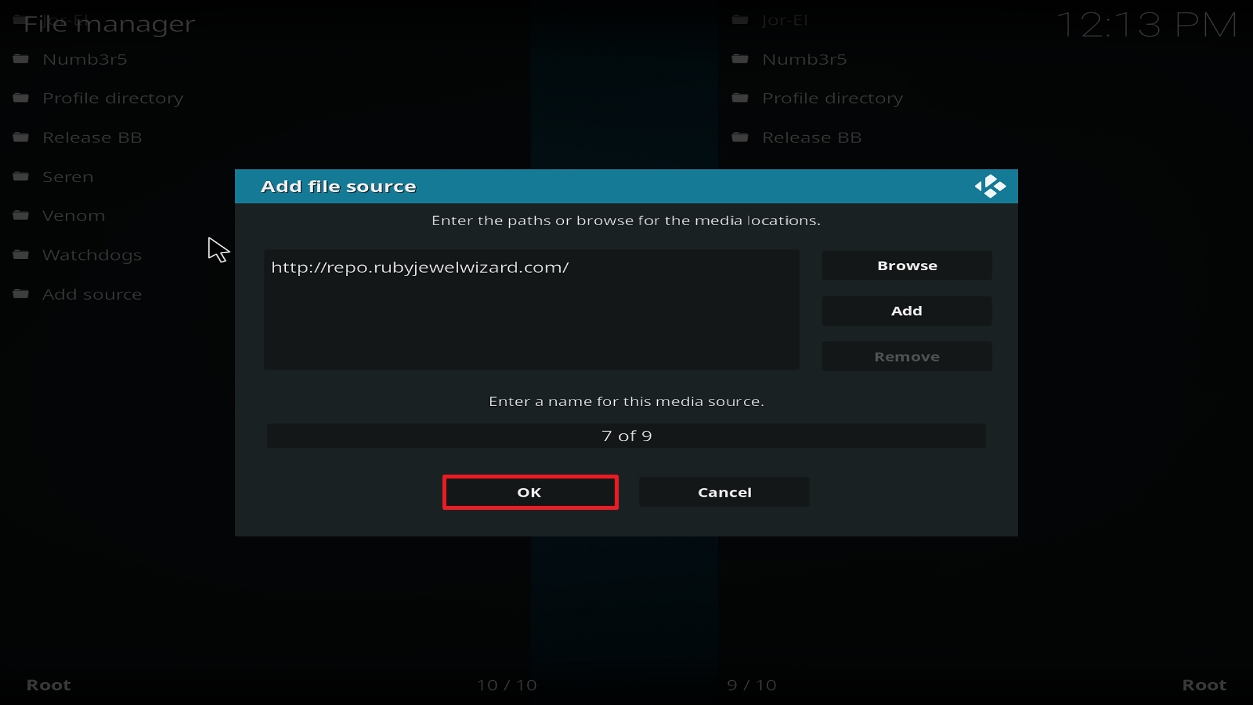Image resolution: width=1253 pixels, height=705 pixels.
Task: Click Jor-El folder icon in right pane
Action: pyautogui.click(x=740, y=20)
